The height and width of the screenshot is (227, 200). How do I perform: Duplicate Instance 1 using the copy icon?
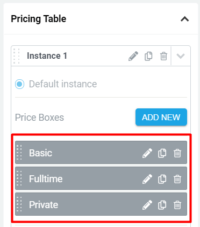click(x=148, y=56)
